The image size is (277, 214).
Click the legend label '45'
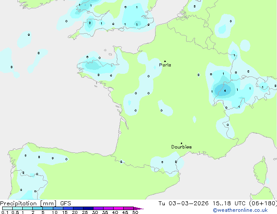click(x=125, y=212)
